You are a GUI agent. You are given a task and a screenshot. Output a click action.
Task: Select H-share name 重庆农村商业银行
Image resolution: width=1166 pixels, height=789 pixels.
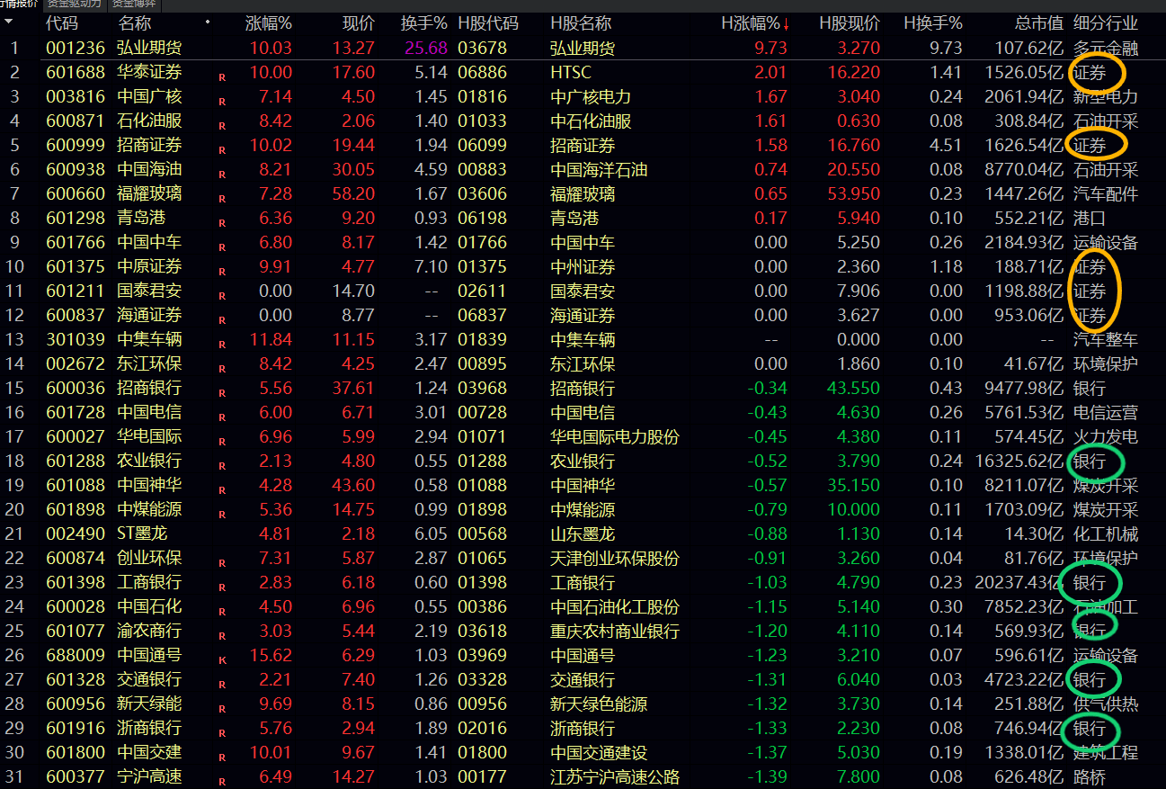(615, 631)
